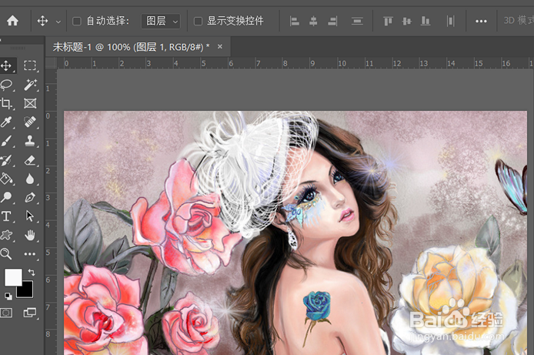534x355 pixels.
Task: Open the Move tool preset picker arrow
Action: coord(58,22)
